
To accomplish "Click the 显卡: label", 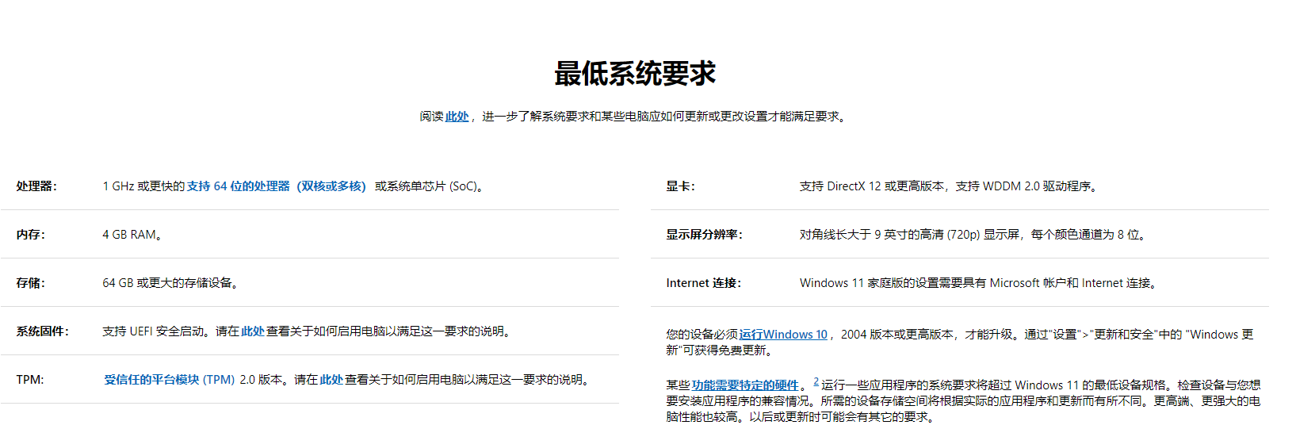I will pyautogui.click(x=681, y=186).
